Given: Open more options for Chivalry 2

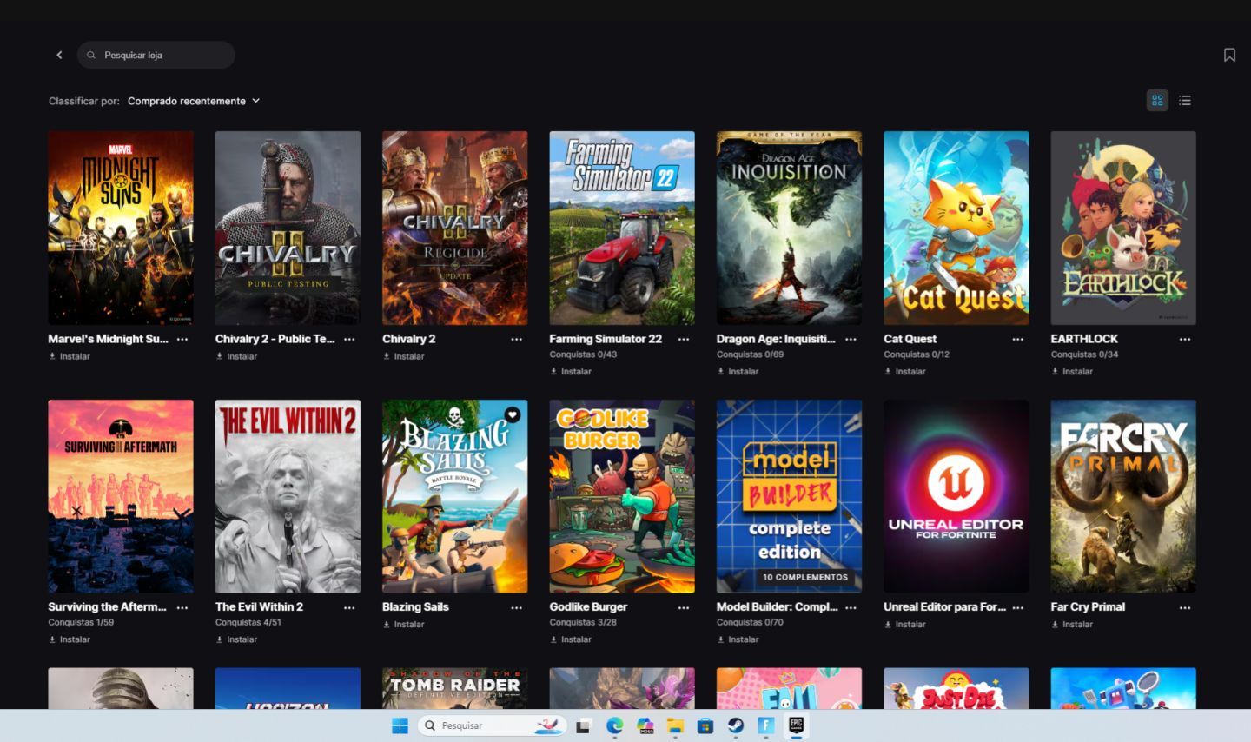Looking at the screenshot, I should coord(516,340).
